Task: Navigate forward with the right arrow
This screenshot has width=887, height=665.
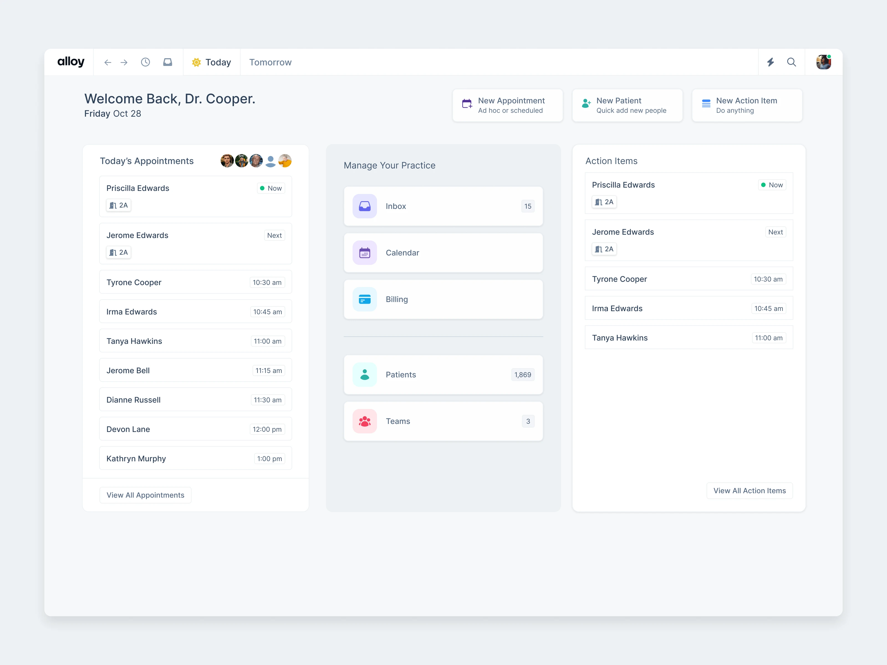Action: pyautogui.click(x=124, y=62)
